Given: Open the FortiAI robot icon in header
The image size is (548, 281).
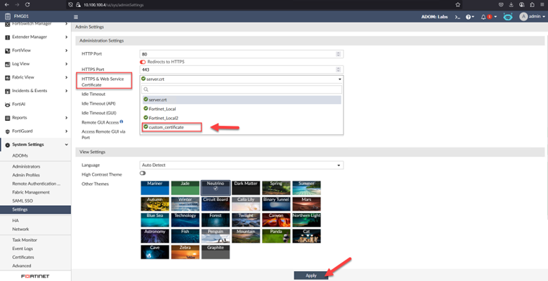Looking at the screenshot, I should pos(507,17).
